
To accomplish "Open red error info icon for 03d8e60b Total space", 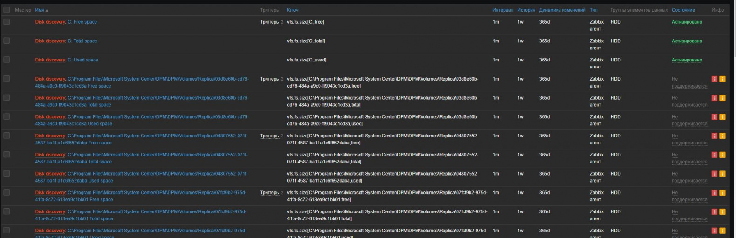I will click(715, 98).
